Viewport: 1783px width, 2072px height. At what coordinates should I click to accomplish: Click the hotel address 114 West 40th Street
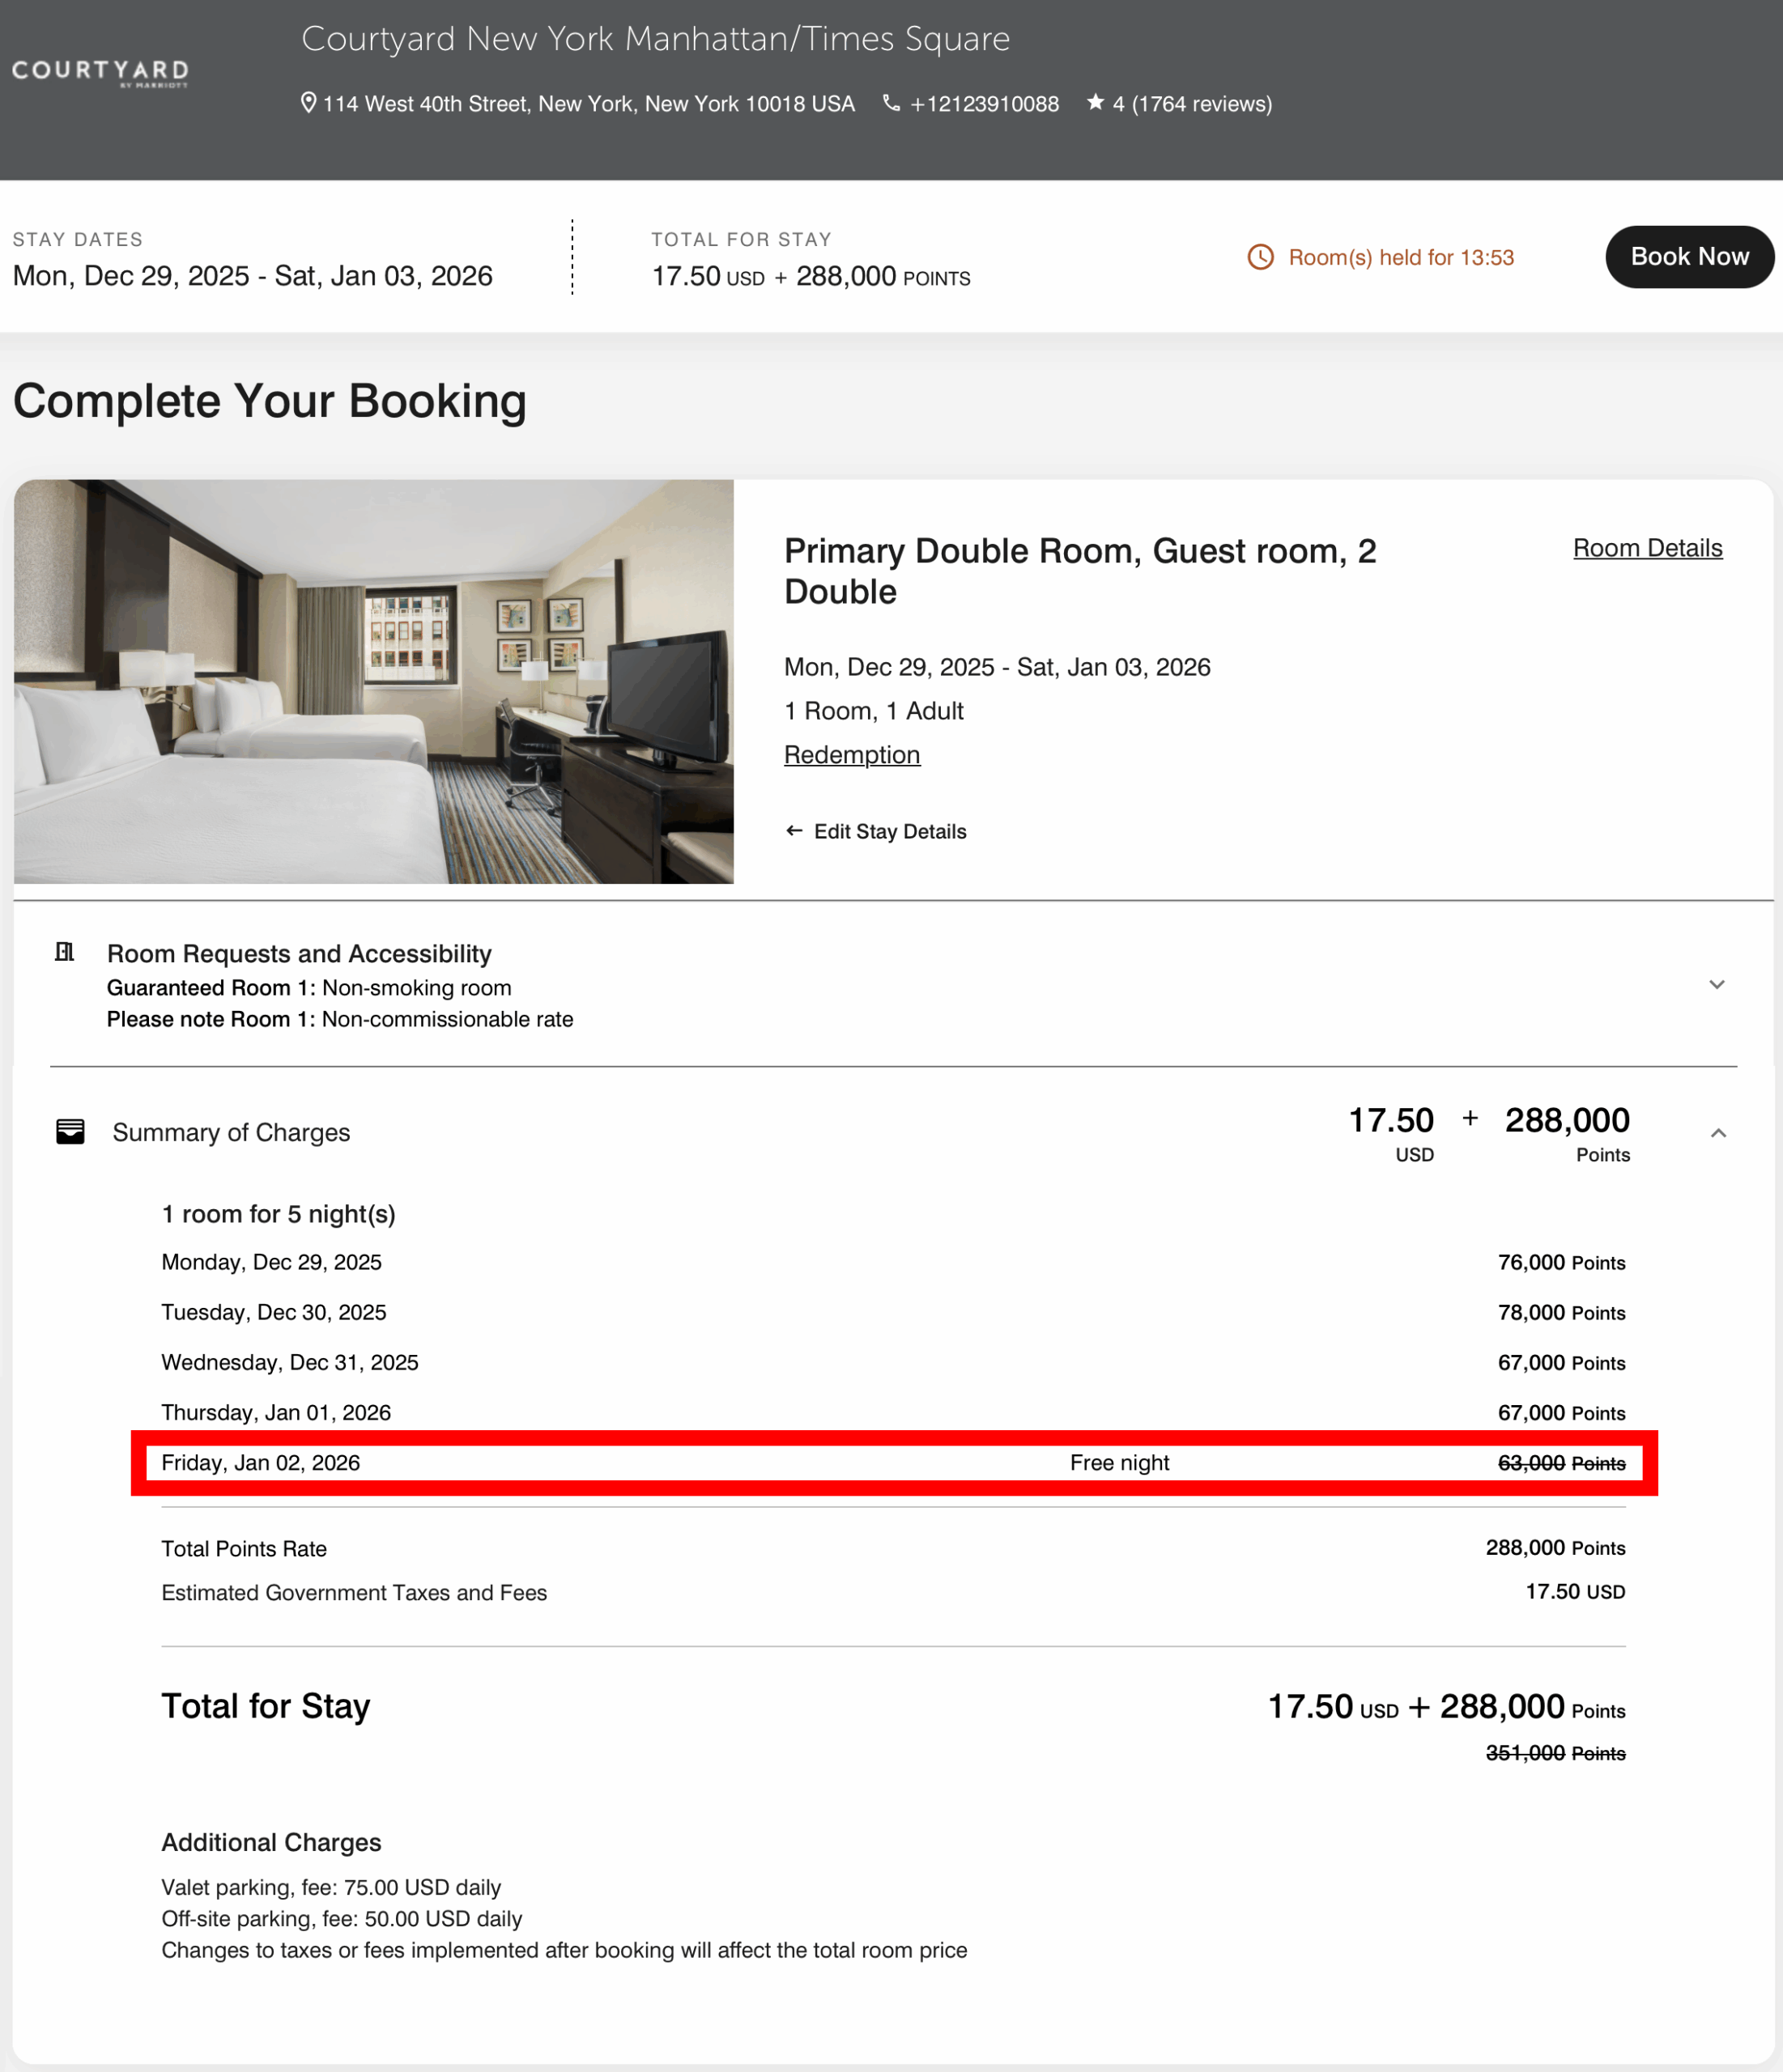(x=589, y=104)
